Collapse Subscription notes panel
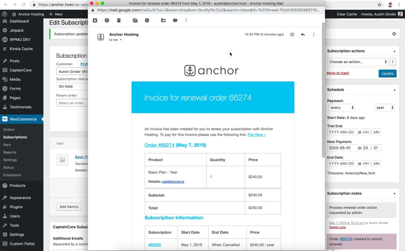 pyautogui.click(x=394, y=193)
